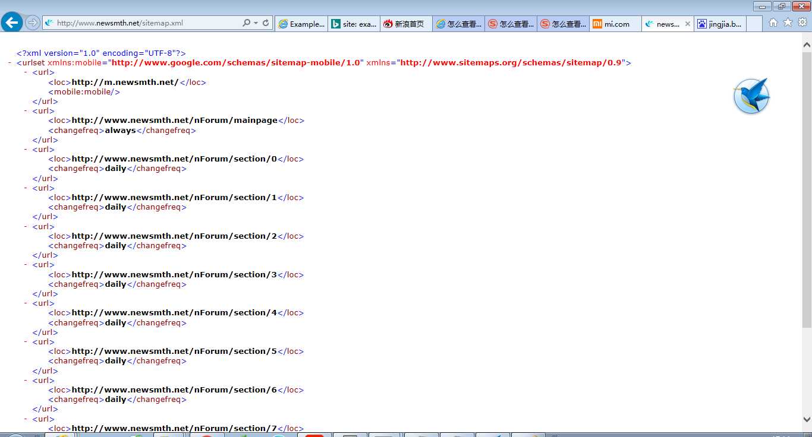Click 'daily' under section/1
Screen dimensions: 812x437
tap(116, 207)
